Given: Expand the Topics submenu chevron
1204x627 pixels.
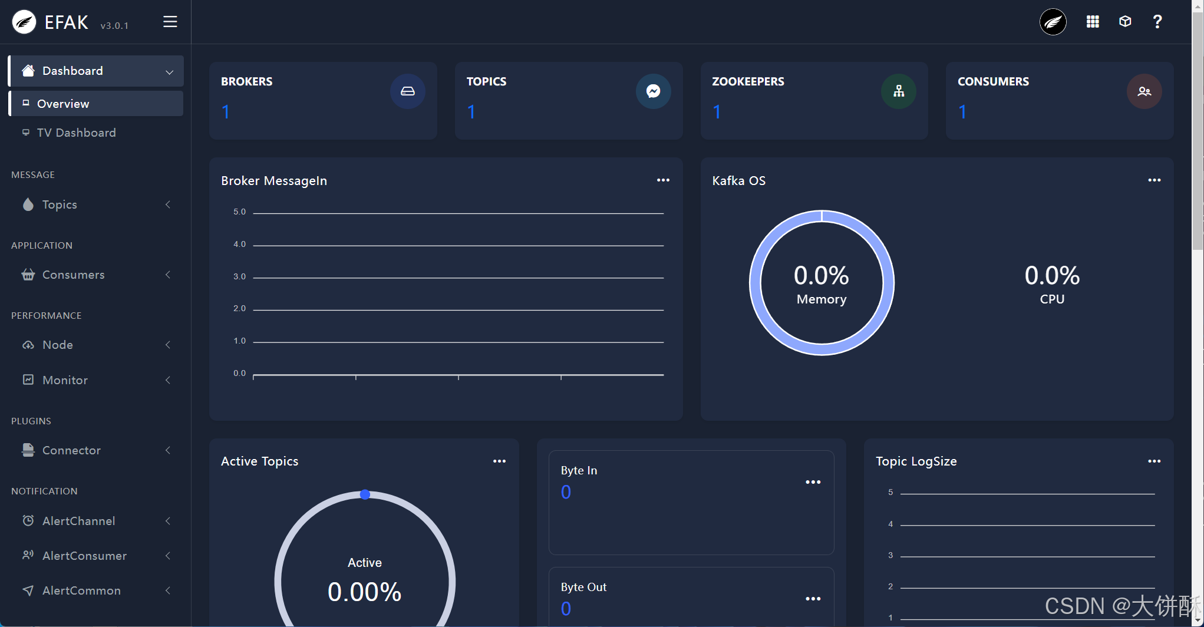Looking at the screenshot, I should click(x=168, y=204).
